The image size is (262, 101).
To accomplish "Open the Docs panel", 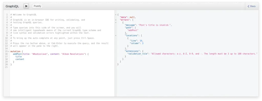I will [x=252, y=6].
